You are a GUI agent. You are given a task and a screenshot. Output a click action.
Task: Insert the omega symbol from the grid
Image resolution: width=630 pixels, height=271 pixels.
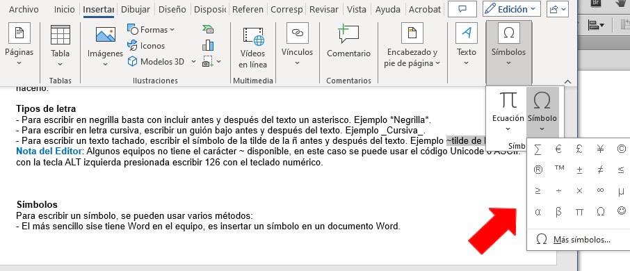pos(600,212)
